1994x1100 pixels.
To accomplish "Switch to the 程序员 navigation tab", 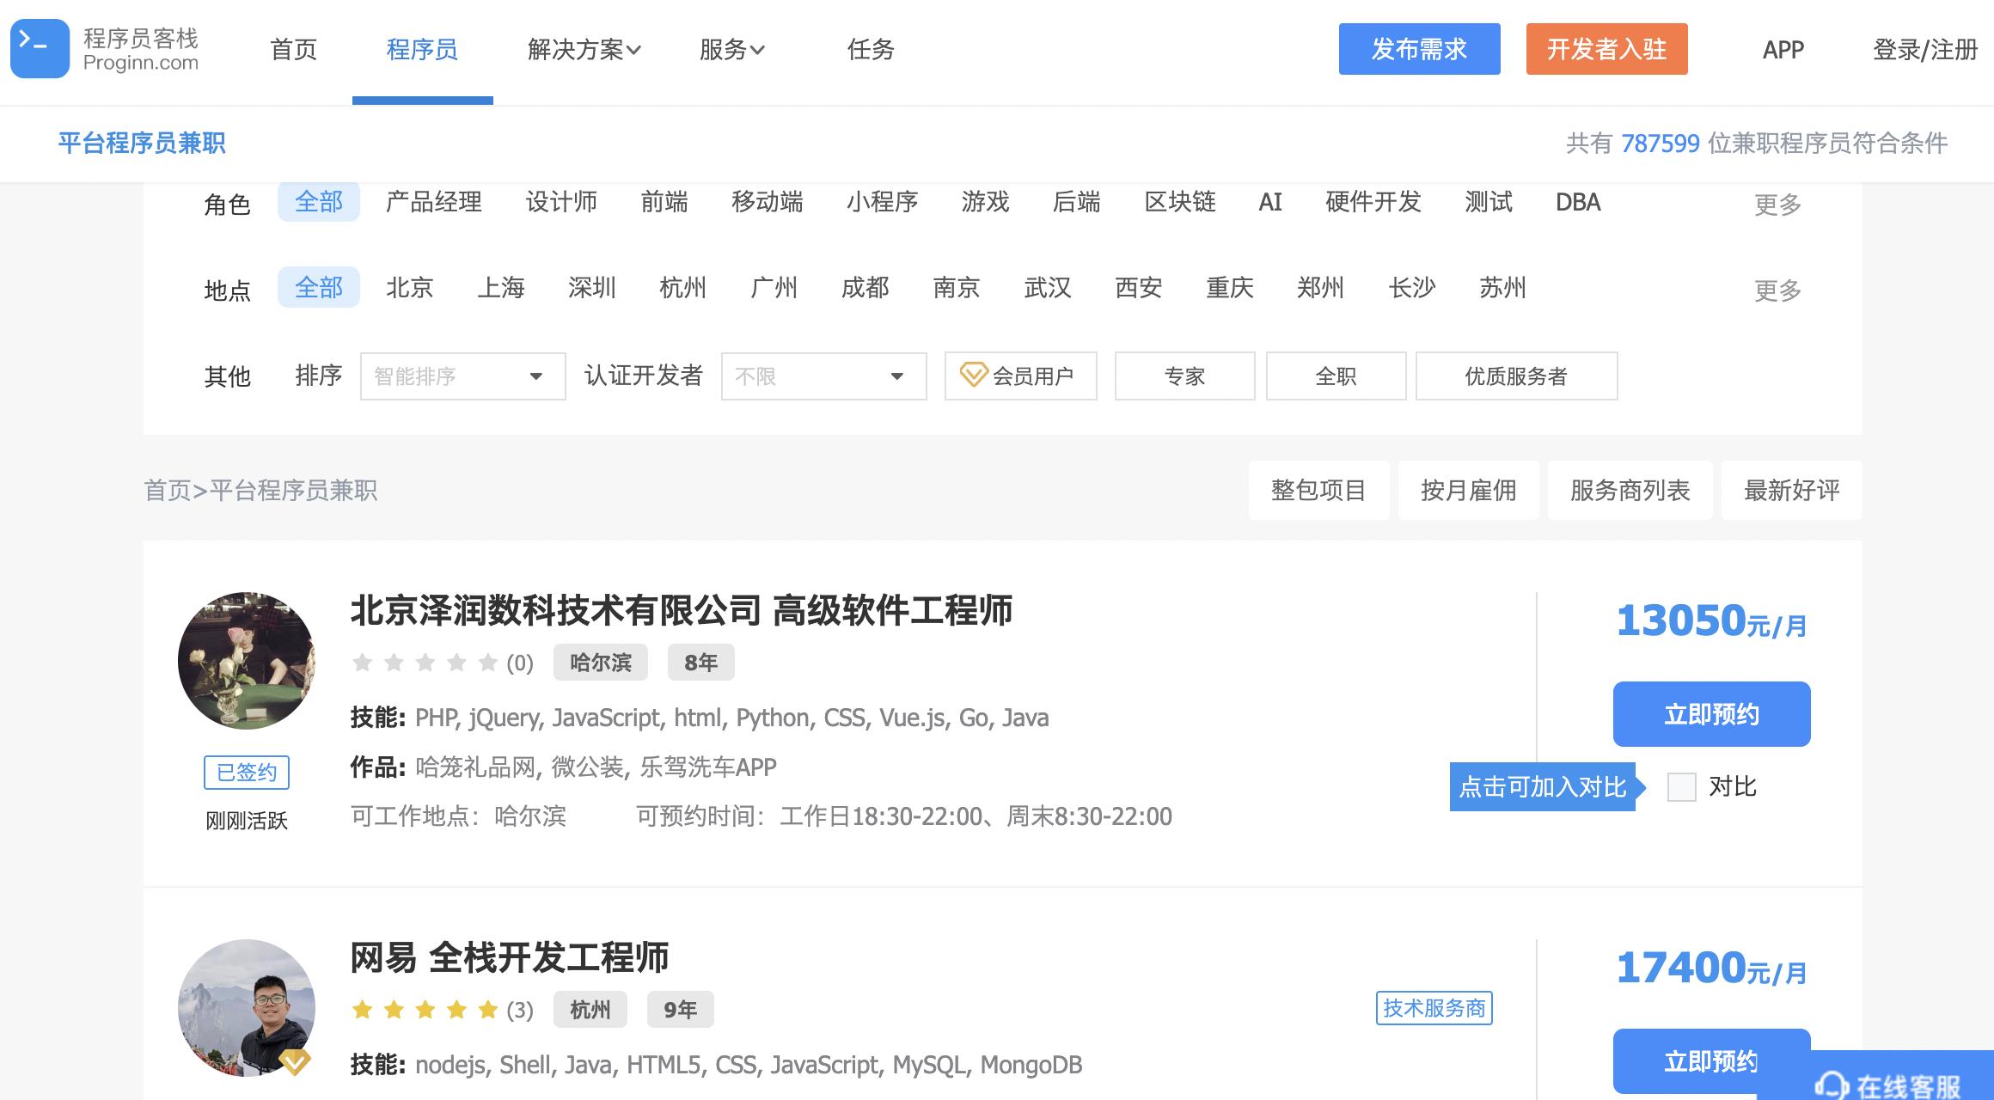I will (421, 50).
